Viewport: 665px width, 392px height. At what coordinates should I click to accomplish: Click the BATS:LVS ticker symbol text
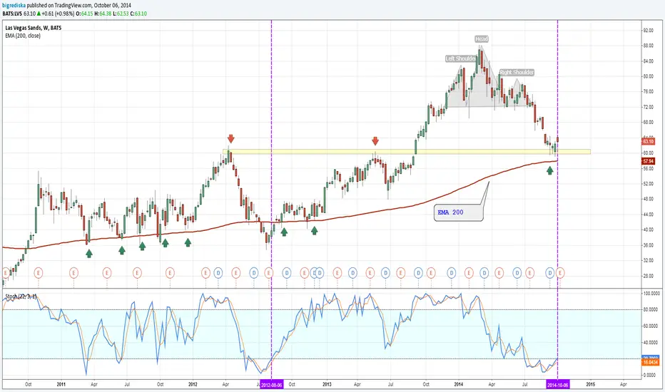click(12, 14)
